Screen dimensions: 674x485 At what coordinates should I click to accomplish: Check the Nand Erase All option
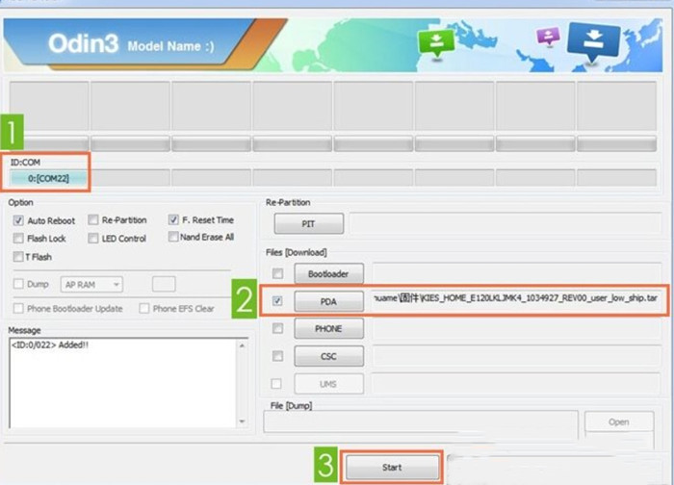click(x=173, y=237)
